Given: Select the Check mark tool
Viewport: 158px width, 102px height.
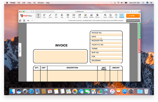Looking at the screenshot, I should click(50, 16).
